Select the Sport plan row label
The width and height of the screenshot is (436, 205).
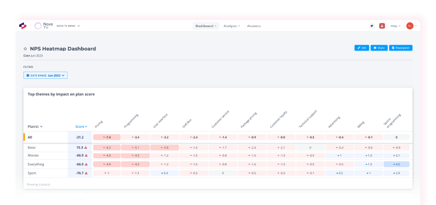(32, 173)
